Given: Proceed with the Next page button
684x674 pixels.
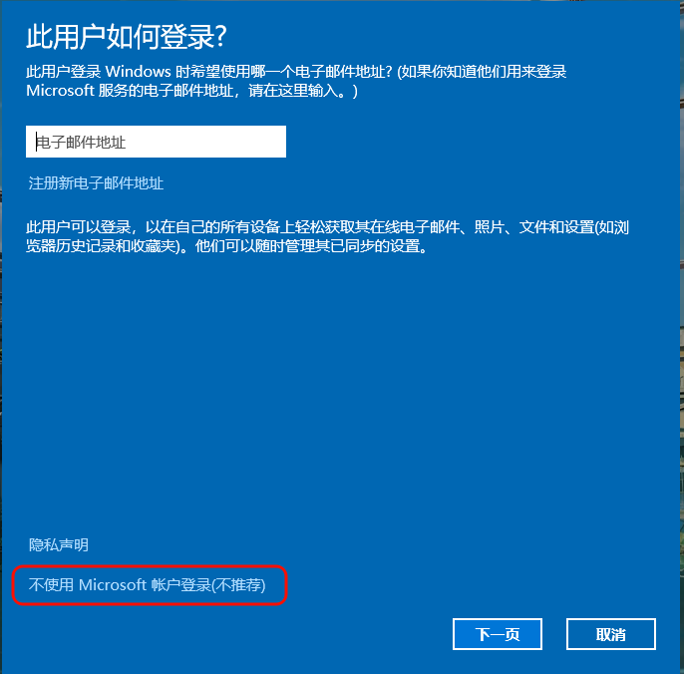Looking at the screenshot, I should coord(498,634).
